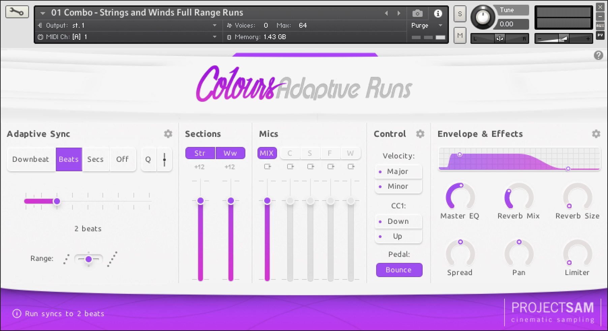This screenshot has height=331, width=608.
Task: Toggle the Q quantize button
Action: 148,159
